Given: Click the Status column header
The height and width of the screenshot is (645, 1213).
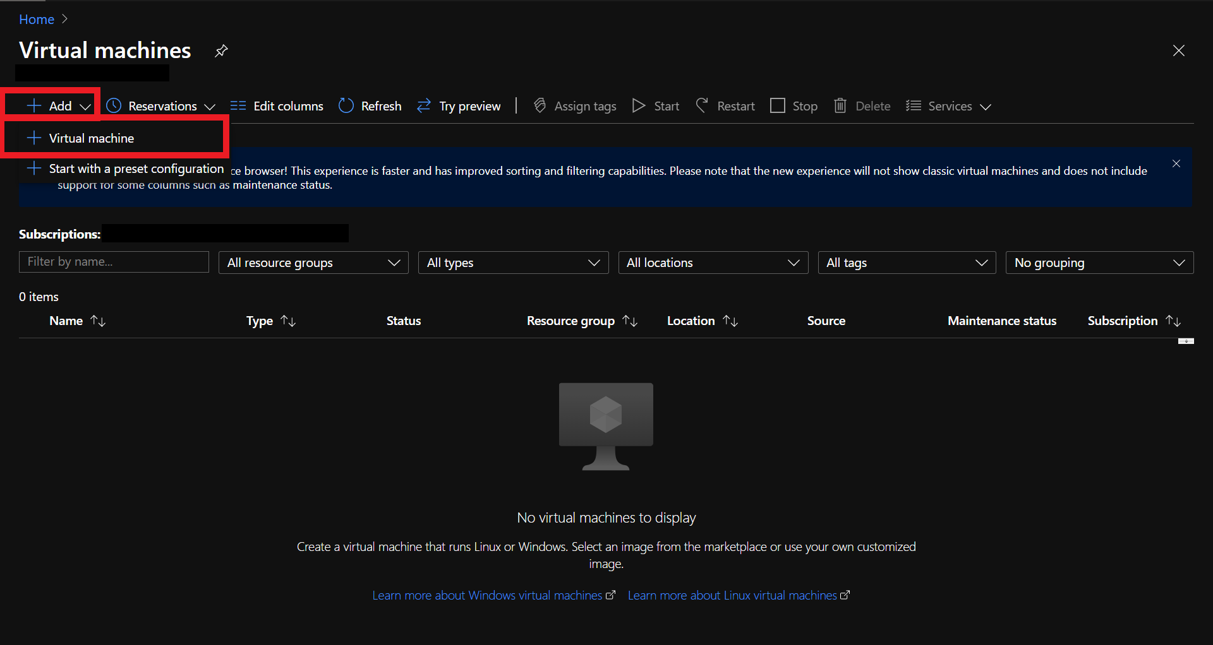Looking at the screenshot, I should 404,321.
